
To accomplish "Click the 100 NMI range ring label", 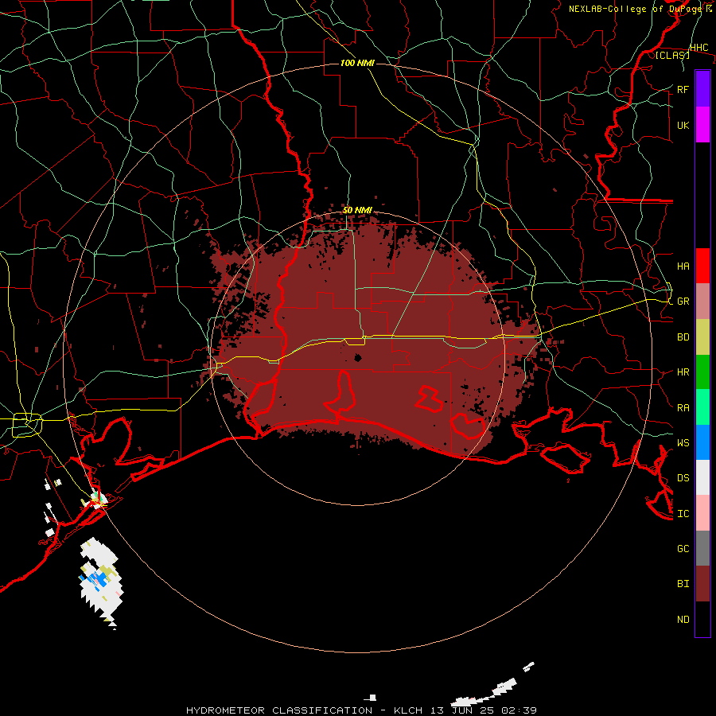I will [357, 63].
